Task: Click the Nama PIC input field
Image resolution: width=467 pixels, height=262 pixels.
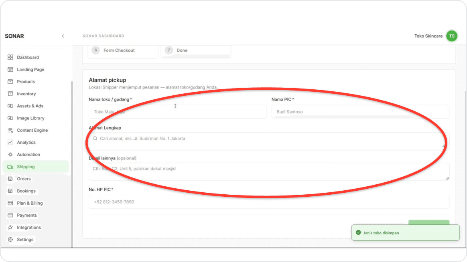Action: coord(360,111)
